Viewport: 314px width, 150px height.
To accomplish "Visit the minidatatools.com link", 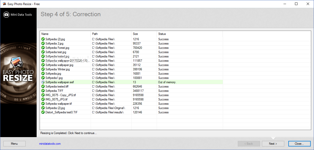I will [50, 144].
